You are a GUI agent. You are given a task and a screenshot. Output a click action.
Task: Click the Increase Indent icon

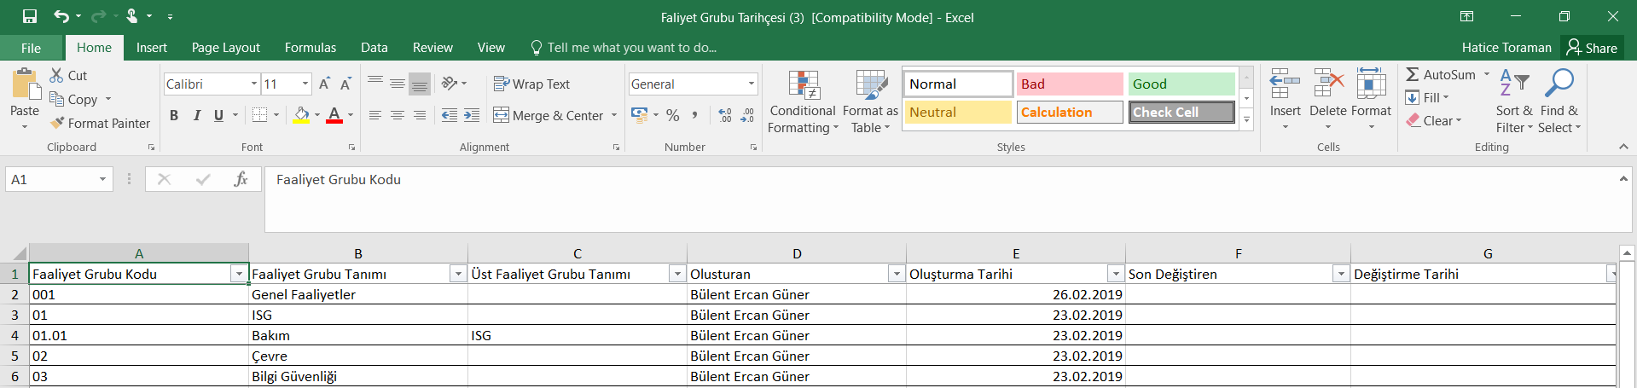472,115
